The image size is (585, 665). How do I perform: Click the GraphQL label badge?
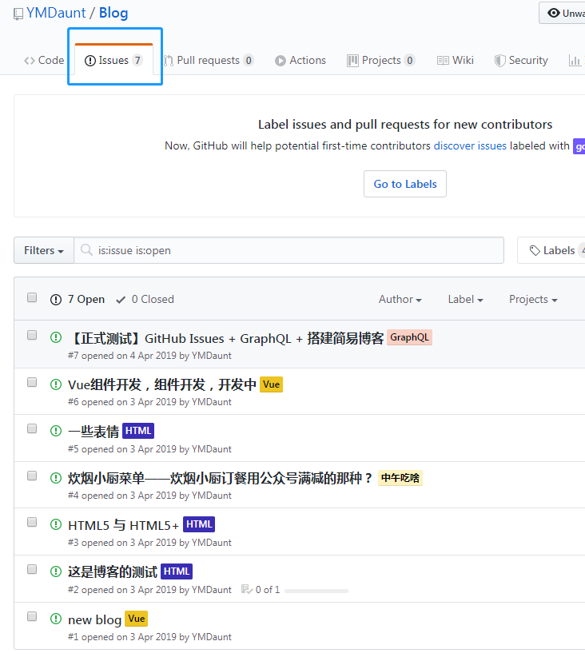(409, 337)
